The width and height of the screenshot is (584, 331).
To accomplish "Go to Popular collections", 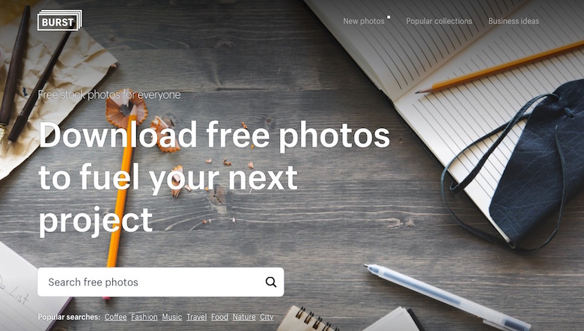I will (439, 21).
